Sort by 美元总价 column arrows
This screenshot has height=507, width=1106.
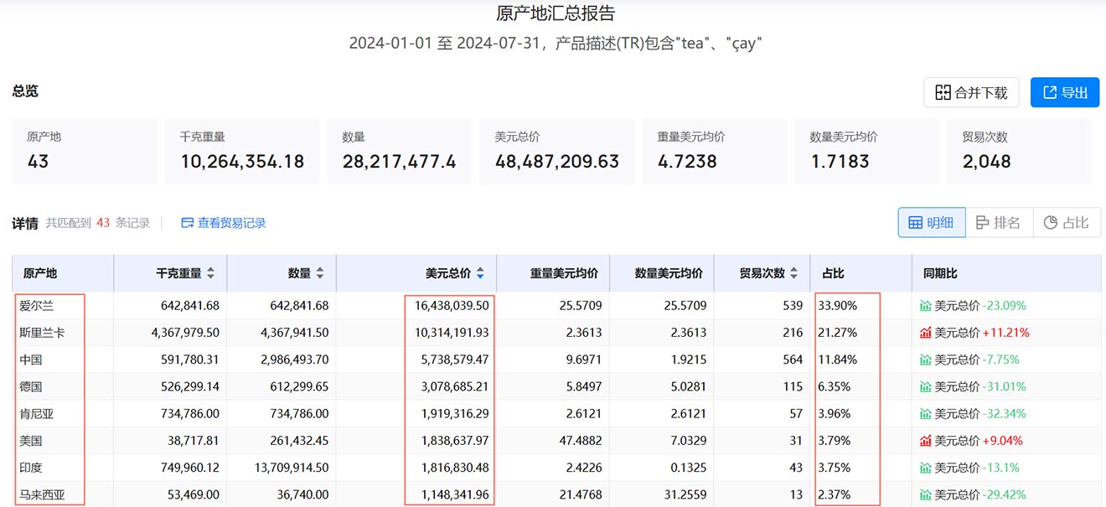[480, 273]
